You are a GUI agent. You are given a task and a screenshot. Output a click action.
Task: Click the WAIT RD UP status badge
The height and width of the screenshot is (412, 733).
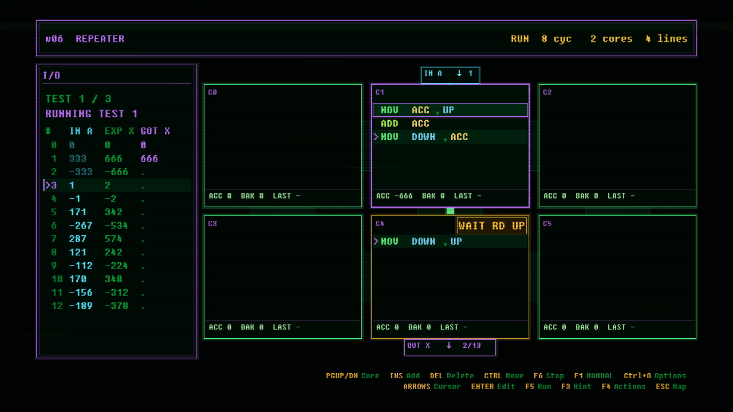(491, 226)
